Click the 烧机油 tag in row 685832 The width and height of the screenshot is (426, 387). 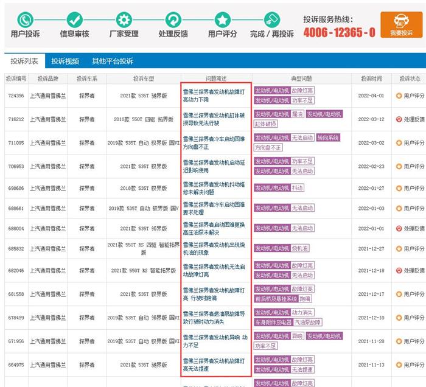(x=300, y=248)
